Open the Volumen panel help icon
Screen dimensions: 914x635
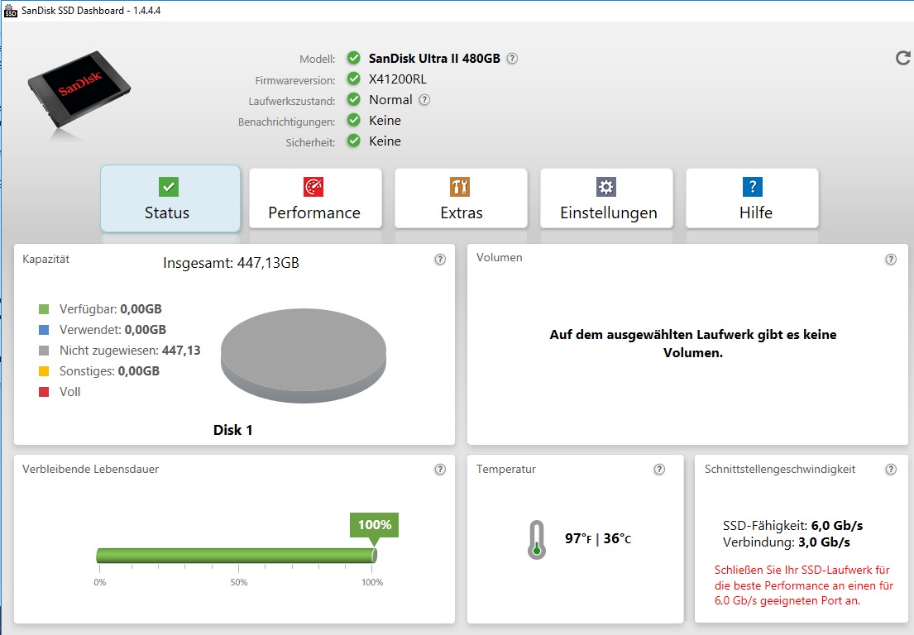pyautogui.click(x=891, y=260)
